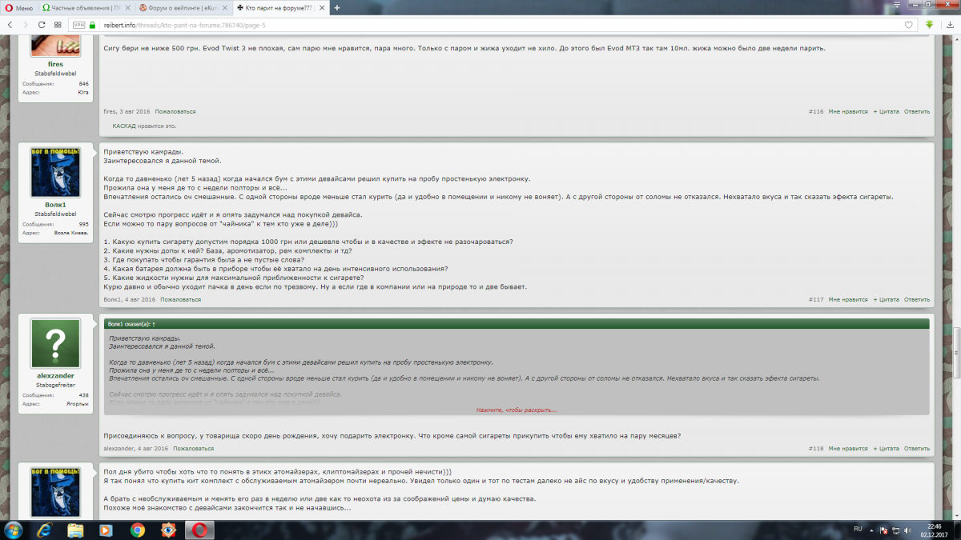Open the network tray icon
The height and width of the screenshot is (540, 961).
pyautogui.click(x=895, y=530)
